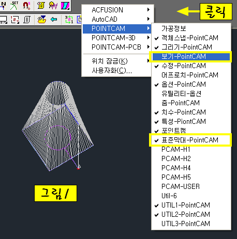Toggle the 특성-PiontCAM toolbar
This screenshot has height=239, width=237.
tap(191, 121)
